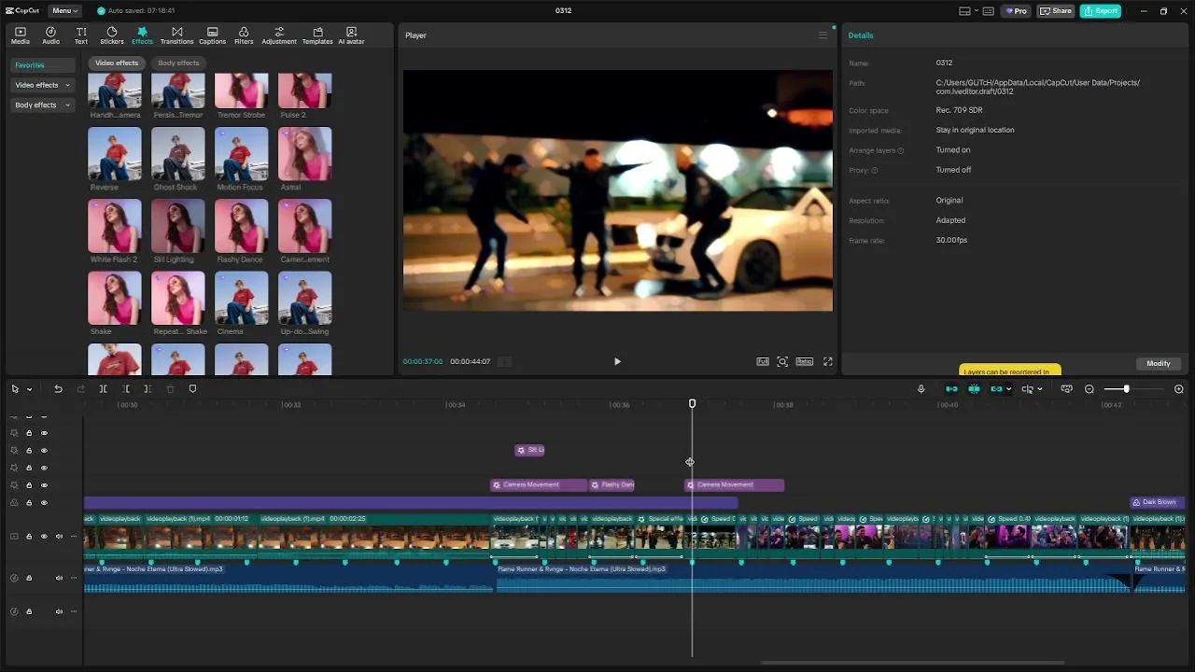Lock the Flame Runner audio track
The height and width of the screenshot is (672, 1195).
[29, 578]
